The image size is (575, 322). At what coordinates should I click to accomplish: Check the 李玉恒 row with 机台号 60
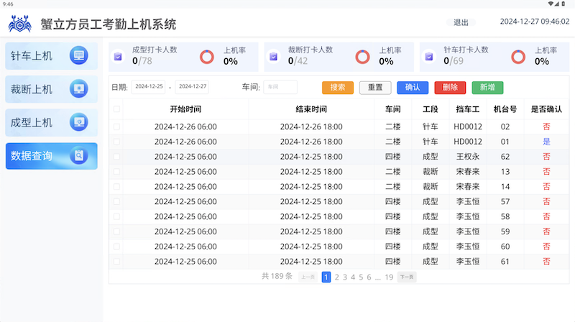(116, 247)
